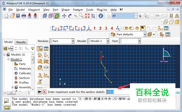This screenshot has height=112, width=182.
Task: Toggle the light bulb tree icon
Action: 33,48
